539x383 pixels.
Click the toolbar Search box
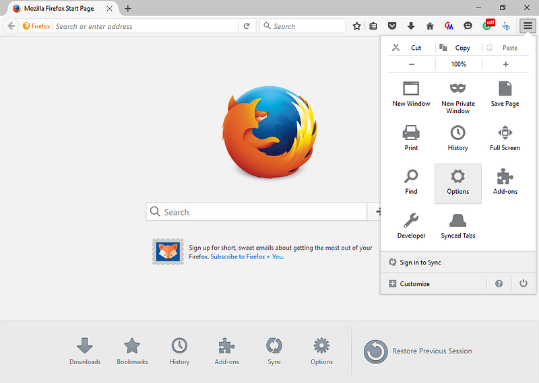[x=303, y=26]
